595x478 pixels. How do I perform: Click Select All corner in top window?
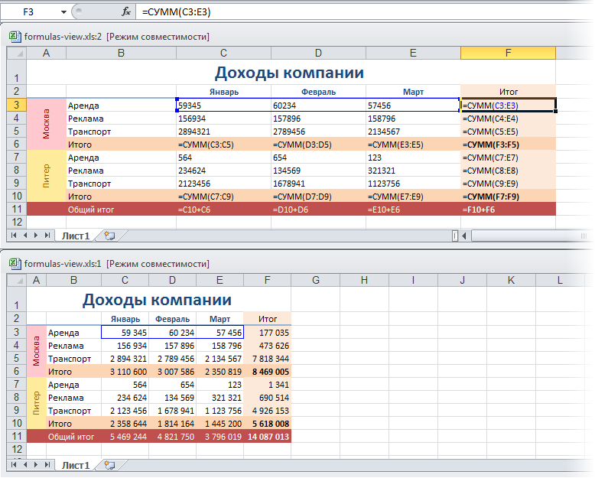point(17,53)
